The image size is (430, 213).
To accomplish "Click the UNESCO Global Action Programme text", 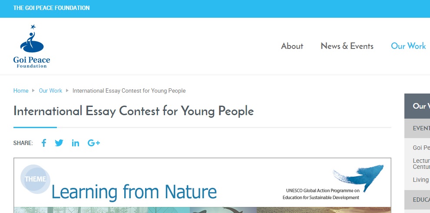I will pos(322,194).
